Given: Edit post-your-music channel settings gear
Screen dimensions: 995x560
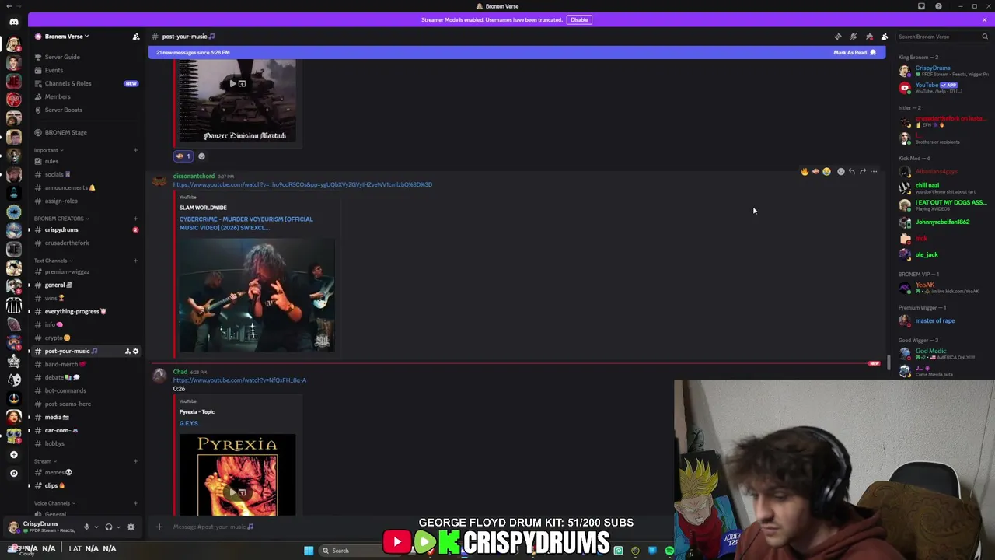Looking at the screenshot, I should (x=135, y=352).
